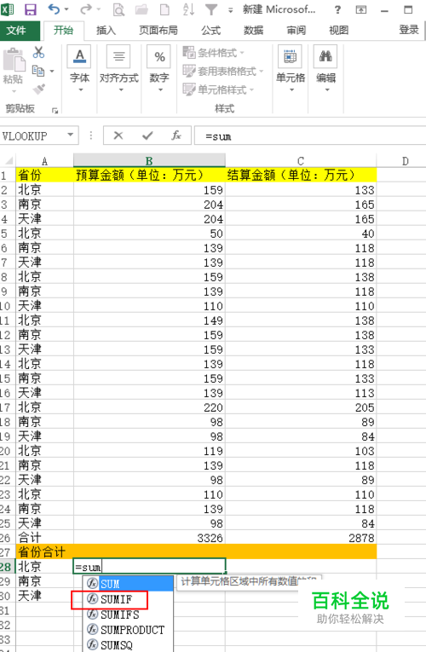The height and width of the screenshot is (652, 426).
Task: Click the Open folder icon
Action: (x=141, y=9)
